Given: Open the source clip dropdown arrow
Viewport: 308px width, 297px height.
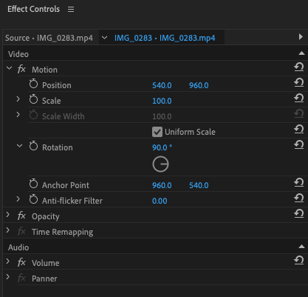Looking at the screenshot, I should coord(104,38).
